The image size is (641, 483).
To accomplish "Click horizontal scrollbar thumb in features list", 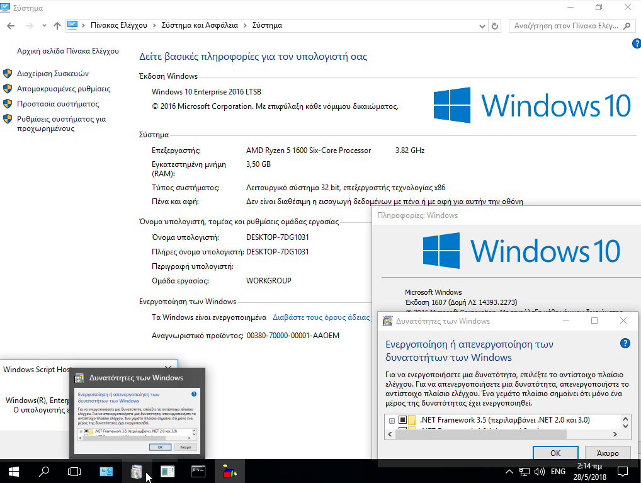I will coord(481,434).
